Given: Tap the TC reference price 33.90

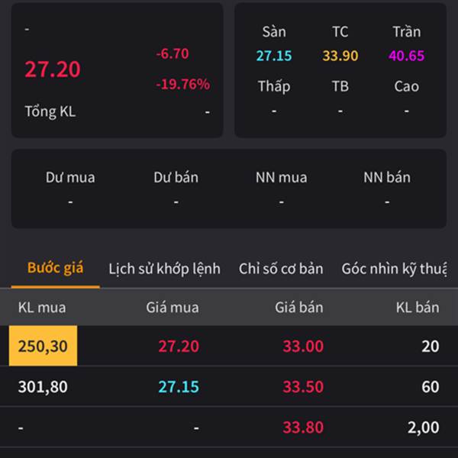Looking at the screenshot, I should (x=340, y=56).
